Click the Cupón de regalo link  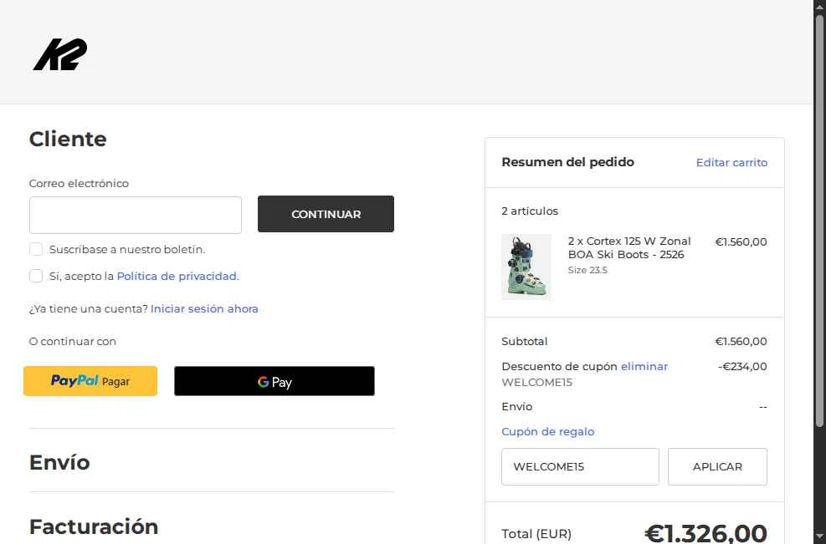[548, 431]
